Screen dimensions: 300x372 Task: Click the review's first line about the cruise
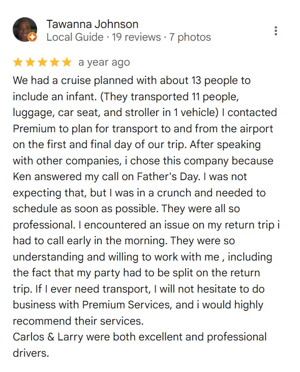pos(132,80)
